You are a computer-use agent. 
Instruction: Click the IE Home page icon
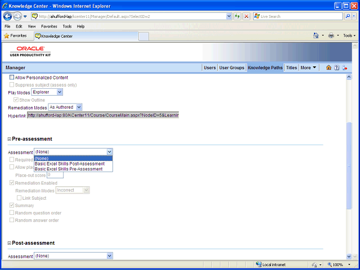[316, 35]
